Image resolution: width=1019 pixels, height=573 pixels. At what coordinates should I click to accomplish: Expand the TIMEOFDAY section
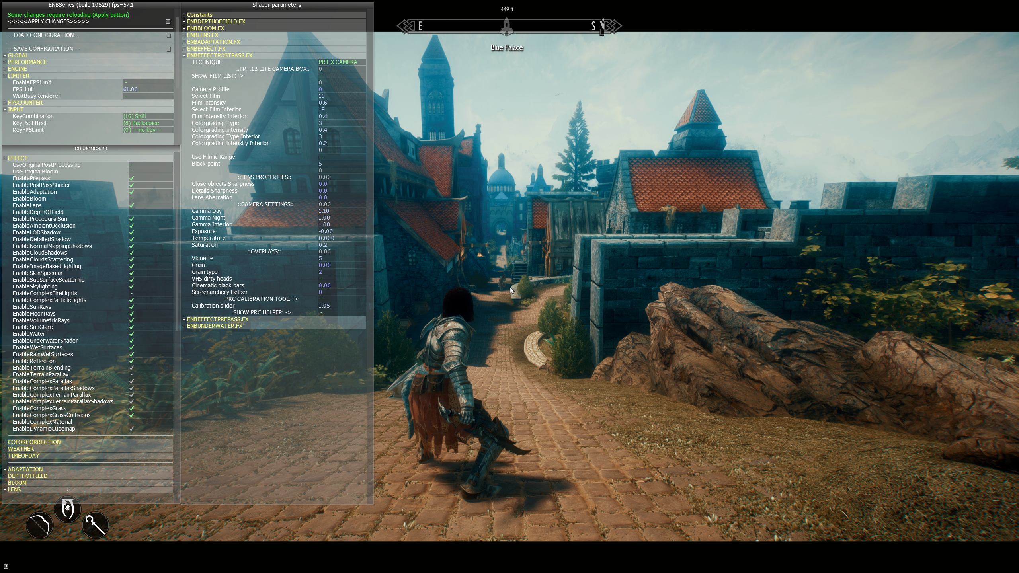tap(5, 456)
